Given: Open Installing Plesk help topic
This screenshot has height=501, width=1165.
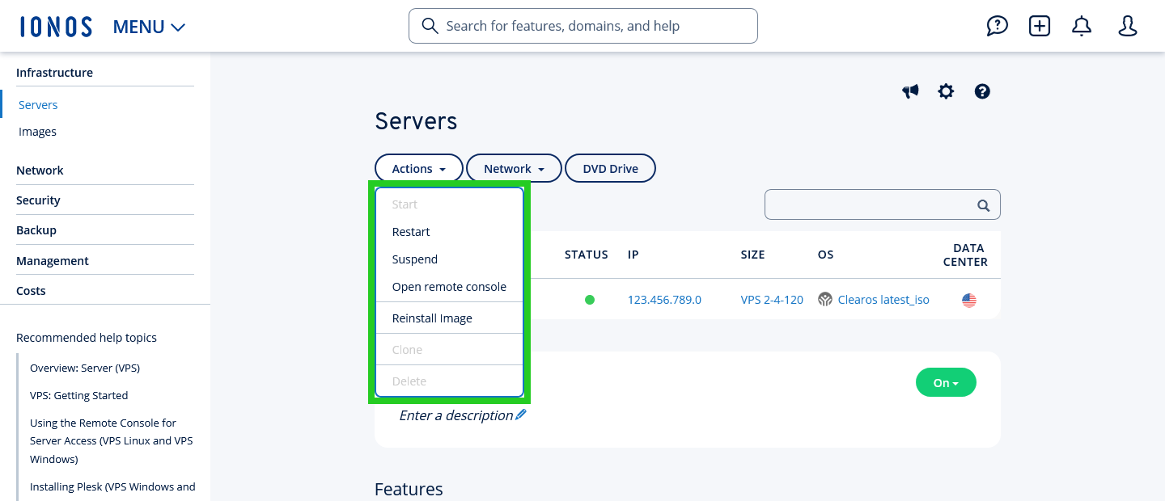Looking at the screenshot, I should (112, 486).
